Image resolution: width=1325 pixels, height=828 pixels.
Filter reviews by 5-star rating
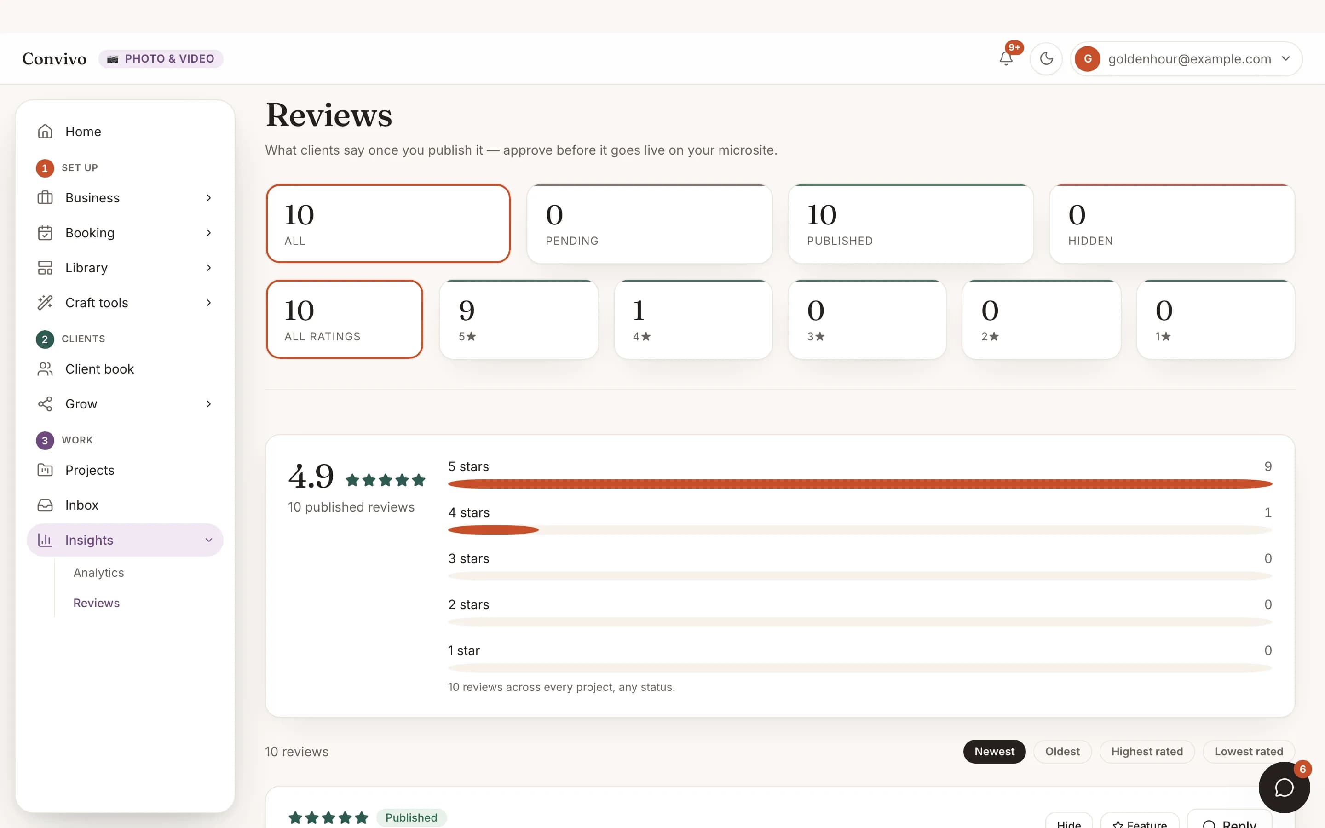pos(518,319)
